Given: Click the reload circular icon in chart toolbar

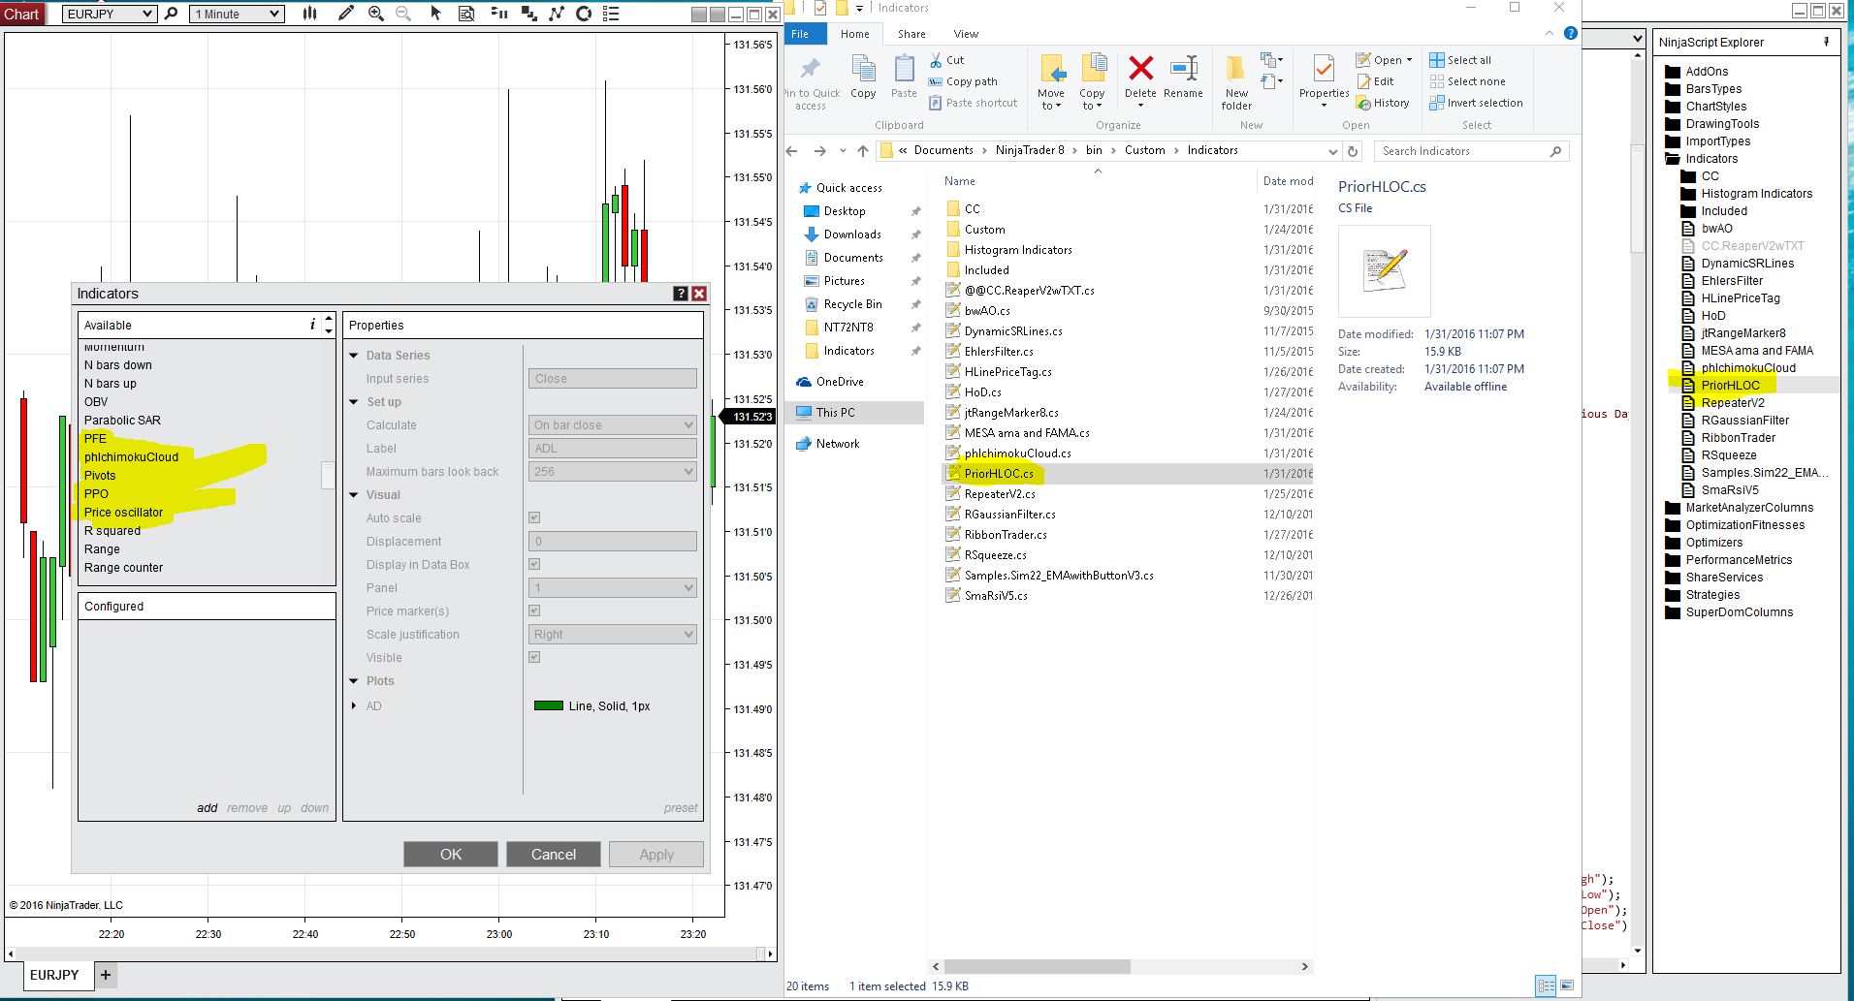Looking at the screenshot, I should pyautogui.click(x=584, y=14).
